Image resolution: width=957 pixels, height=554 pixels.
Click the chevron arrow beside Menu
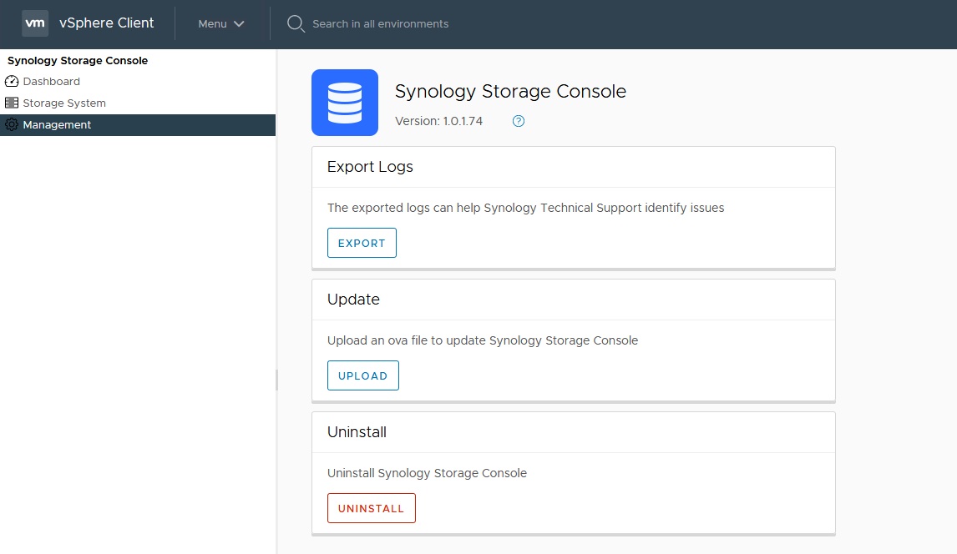click(240, 24)
